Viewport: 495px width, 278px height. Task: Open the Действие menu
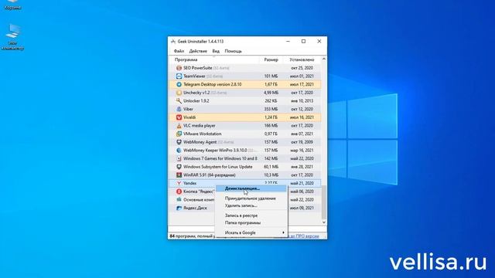click(x=198, y=51)
